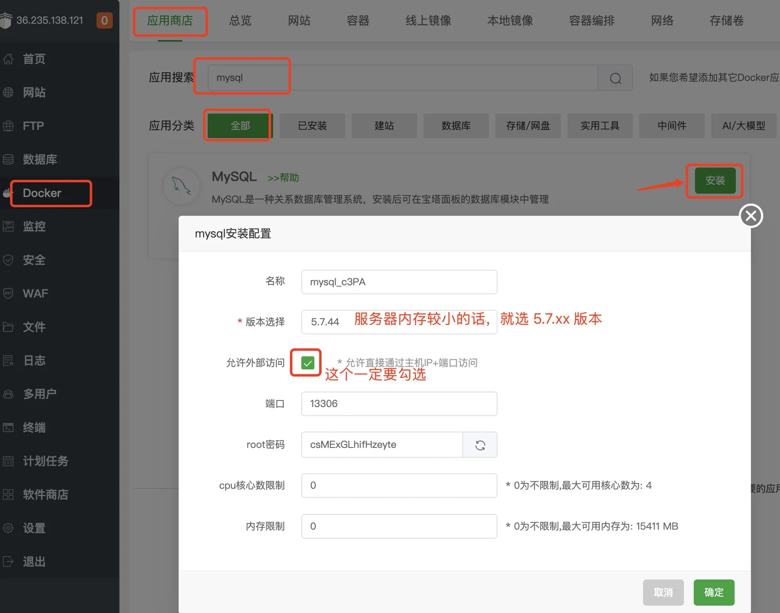Click the database stack icon beside 数据库
Screen dimensions: 780x613
(x=8, y=160)
